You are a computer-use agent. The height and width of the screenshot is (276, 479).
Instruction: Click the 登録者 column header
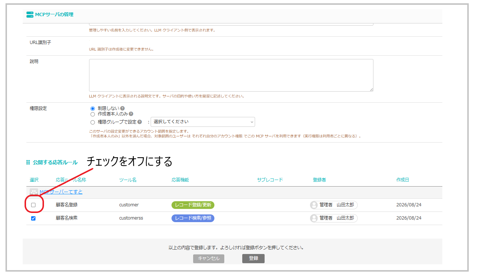[319, 180]
